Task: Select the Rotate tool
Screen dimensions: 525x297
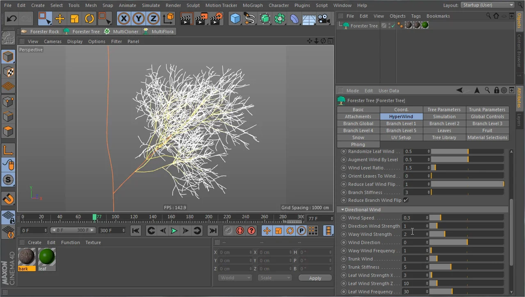Action: point(89,18)
